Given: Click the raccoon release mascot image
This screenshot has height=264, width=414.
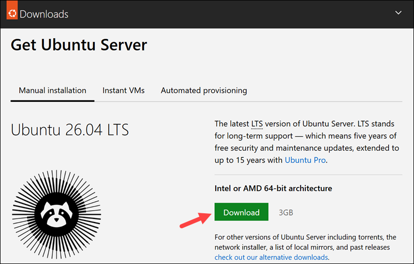Looking at the screenshot, I should [x=56, y=214].
